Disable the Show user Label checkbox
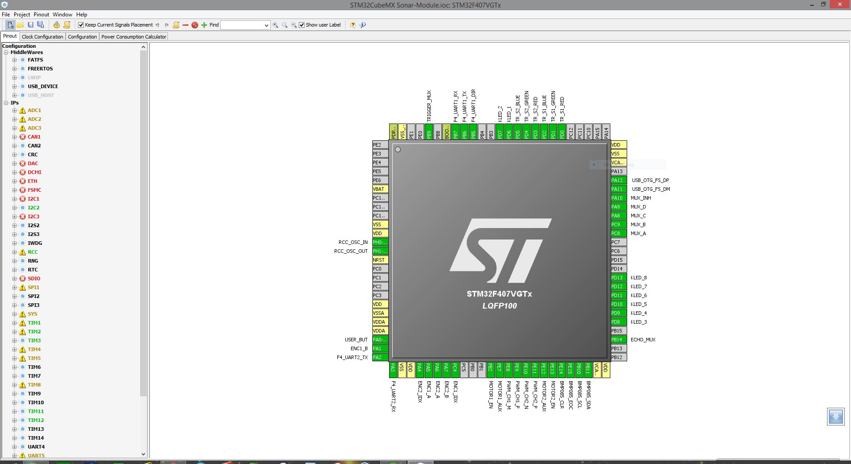This screenshot has height=464, width=851. [302, 25]
